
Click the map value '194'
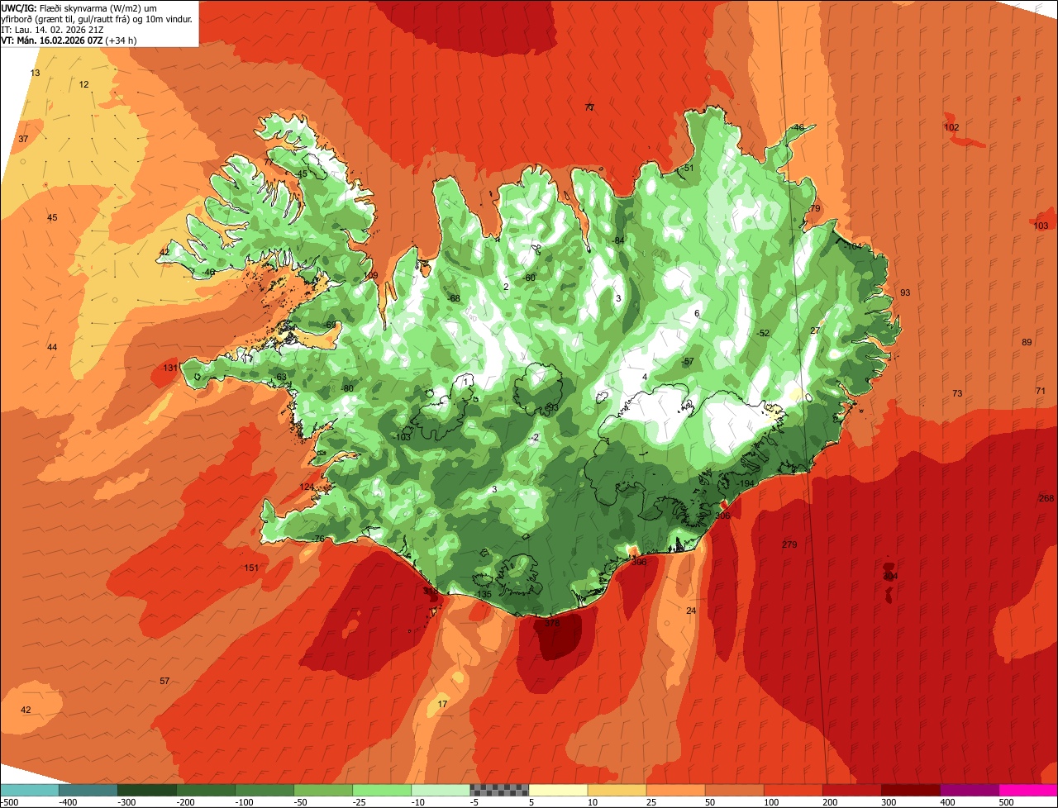[x=746, y=484]
